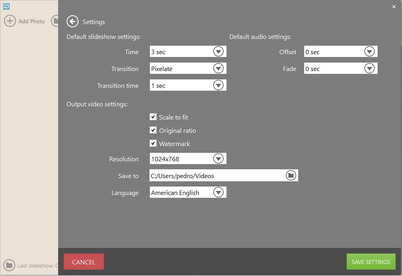Click the Save to path text field
The height and width of the screenshot is (276, 402).
[x=216, y=176]
